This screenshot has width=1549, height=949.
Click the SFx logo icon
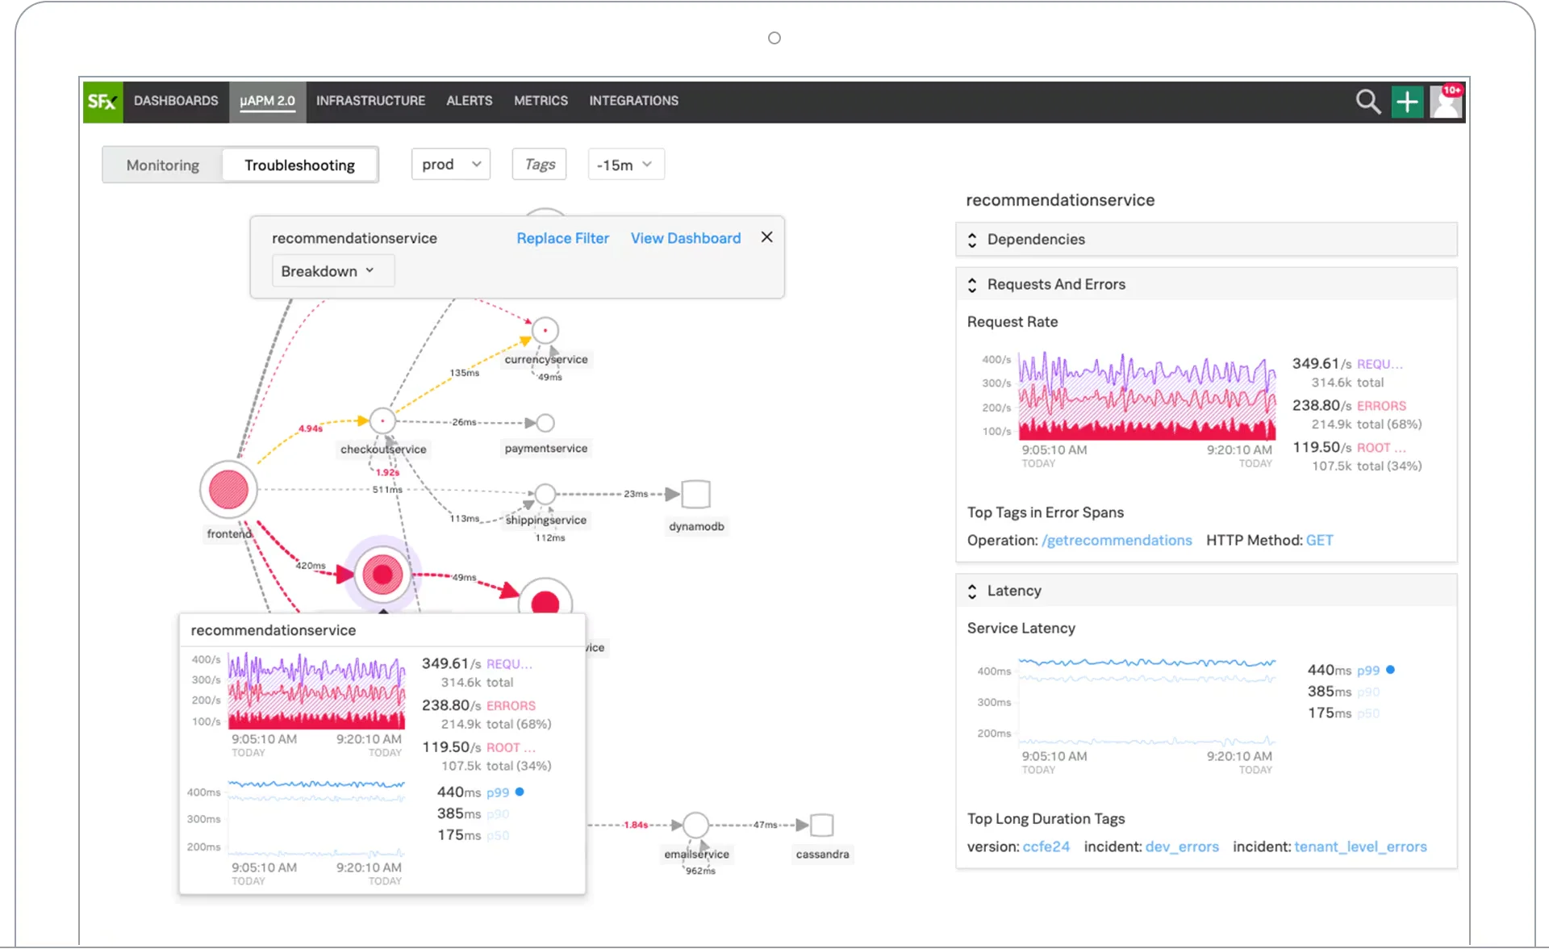[x=102, y=102]
